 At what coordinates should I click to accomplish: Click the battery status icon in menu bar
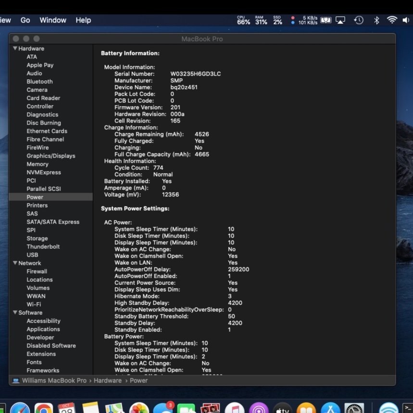click(x=326, y=20)
